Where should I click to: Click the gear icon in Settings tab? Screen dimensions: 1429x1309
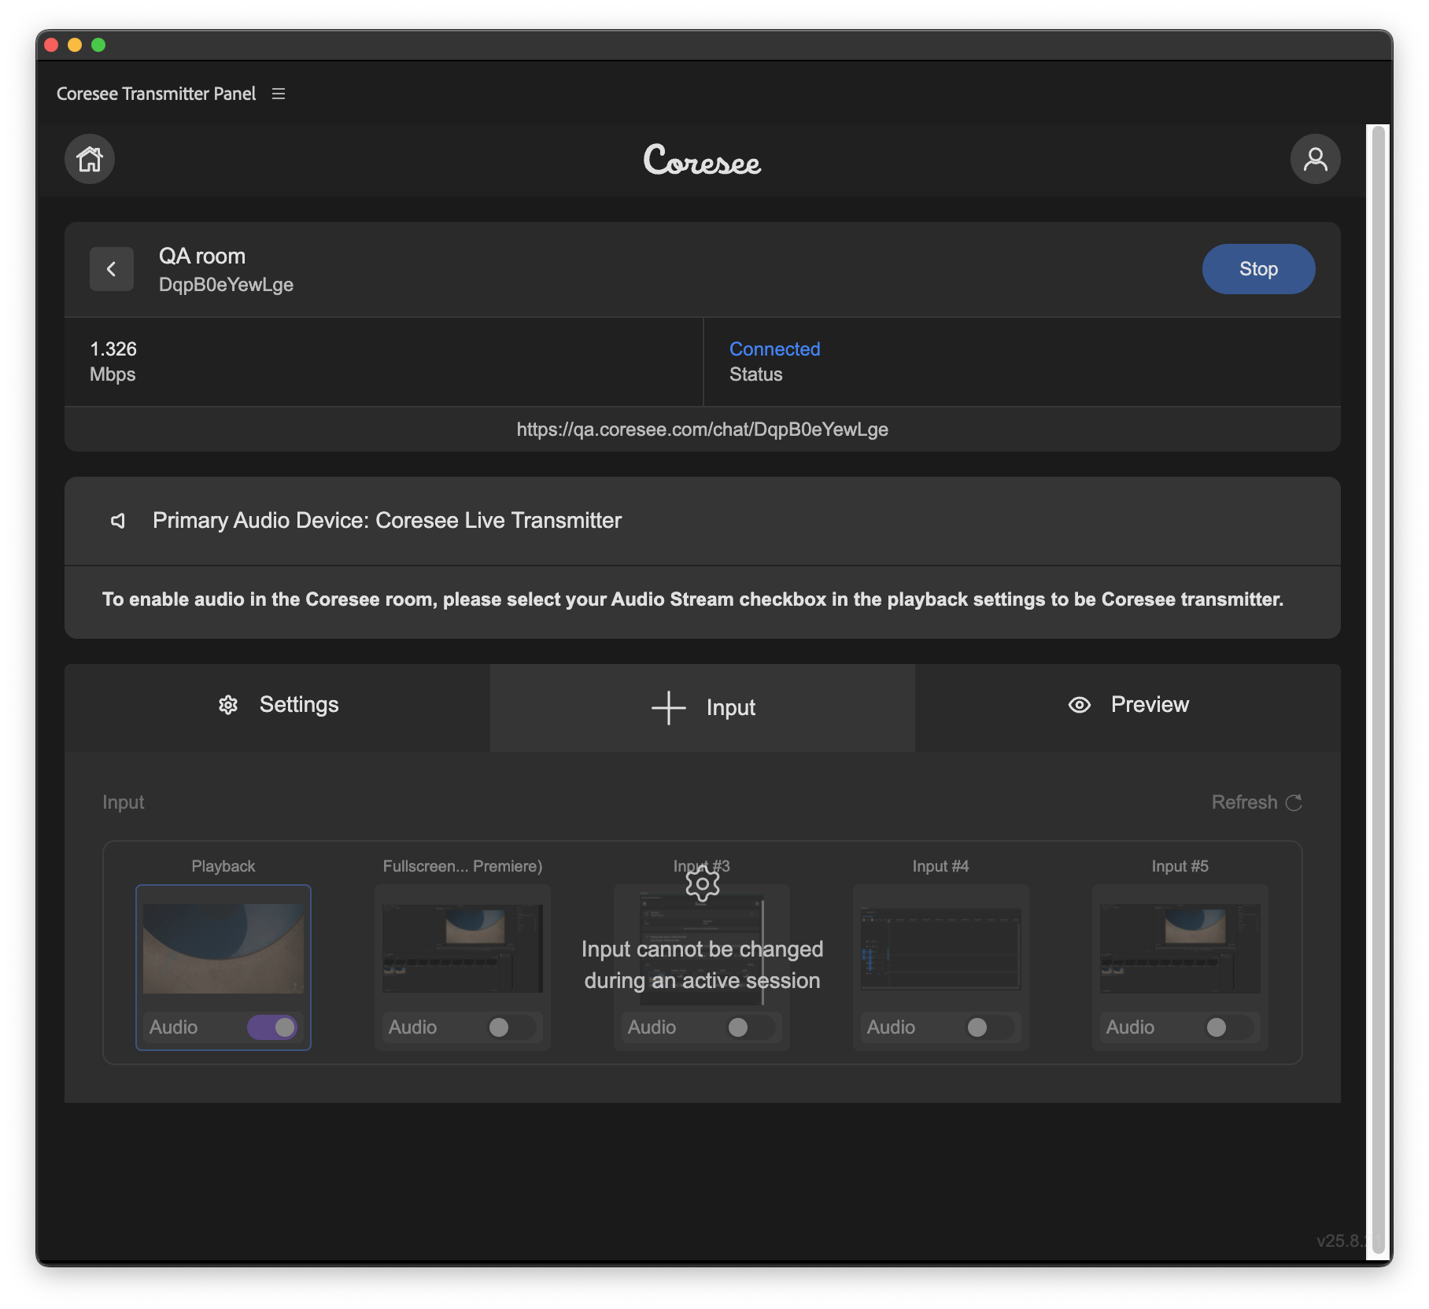tap(228, 705)
